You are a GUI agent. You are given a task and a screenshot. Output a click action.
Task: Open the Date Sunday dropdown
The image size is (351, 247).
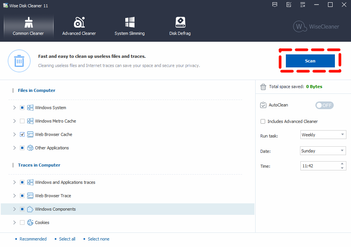pyautogui.click(x=323, y=151)
